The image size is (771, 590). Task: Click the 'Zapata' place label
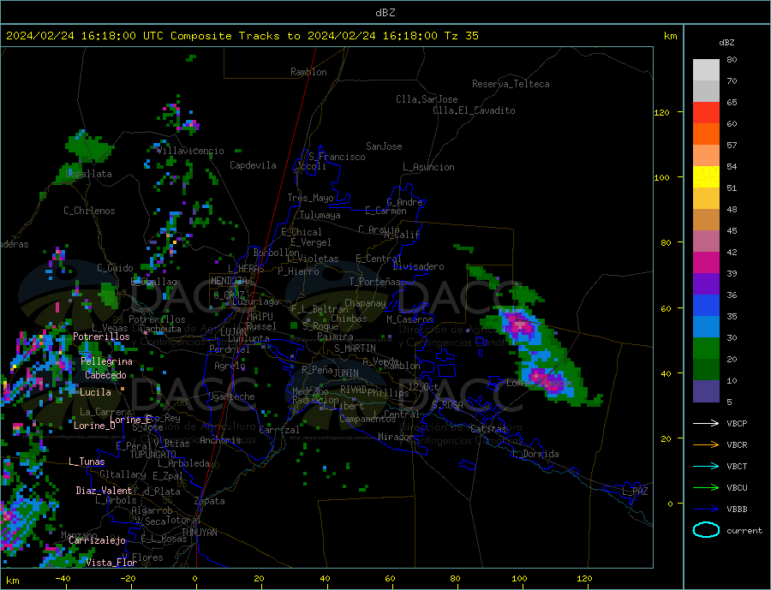point(210,501)
